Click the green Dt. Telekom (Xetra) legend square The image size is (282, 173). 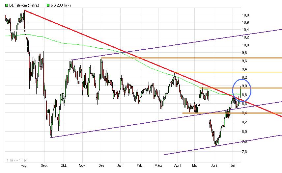(7, 5)
